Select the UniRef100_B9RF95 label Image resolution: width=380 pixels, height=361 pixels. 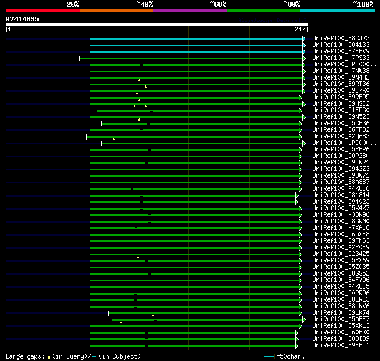click(x=341, y=97)
